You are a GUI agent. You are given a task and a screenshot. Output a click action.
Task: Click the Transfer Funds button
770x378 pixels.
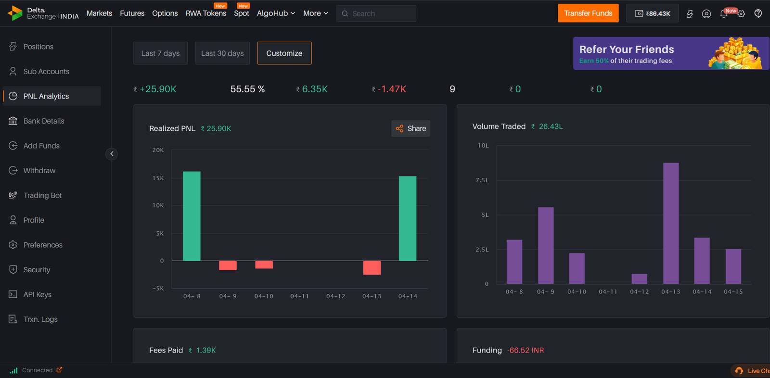pyautogui.click(x=588, y=13)
